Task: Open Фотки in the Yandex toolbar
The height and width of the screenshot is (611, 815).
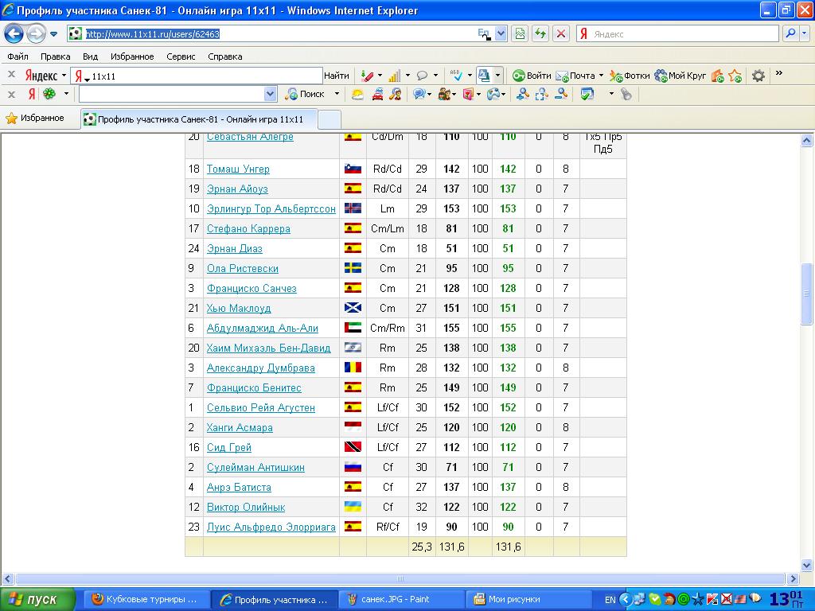Action: point(630,76)
